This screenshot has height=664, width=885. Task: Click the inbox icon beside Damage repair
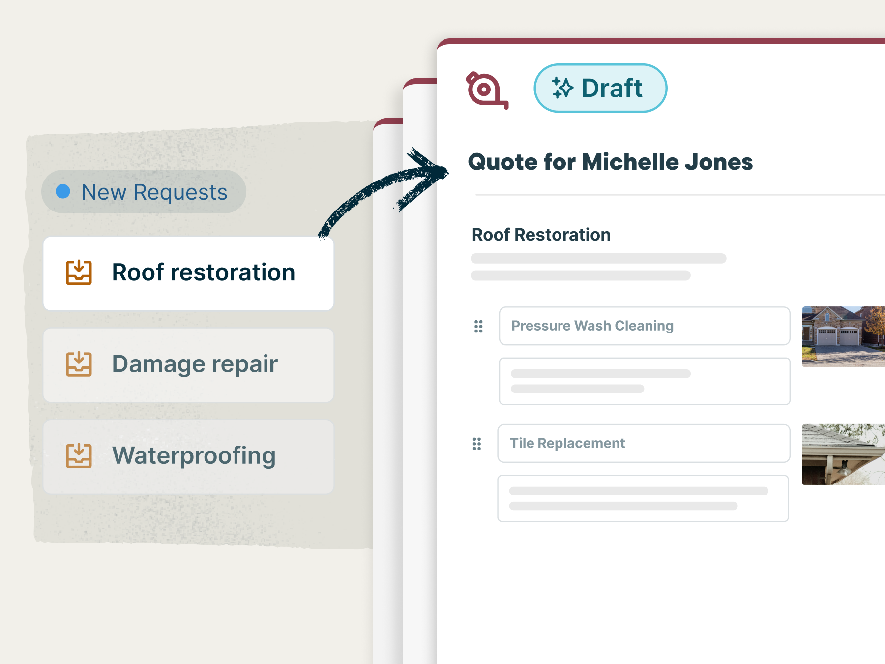(x=79, y=364)
